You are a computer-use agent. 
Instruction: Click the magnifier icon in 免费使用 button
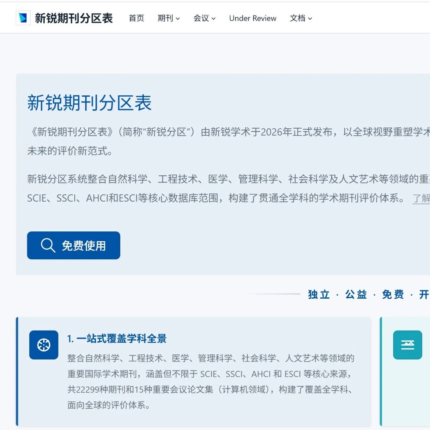[48, 245]
